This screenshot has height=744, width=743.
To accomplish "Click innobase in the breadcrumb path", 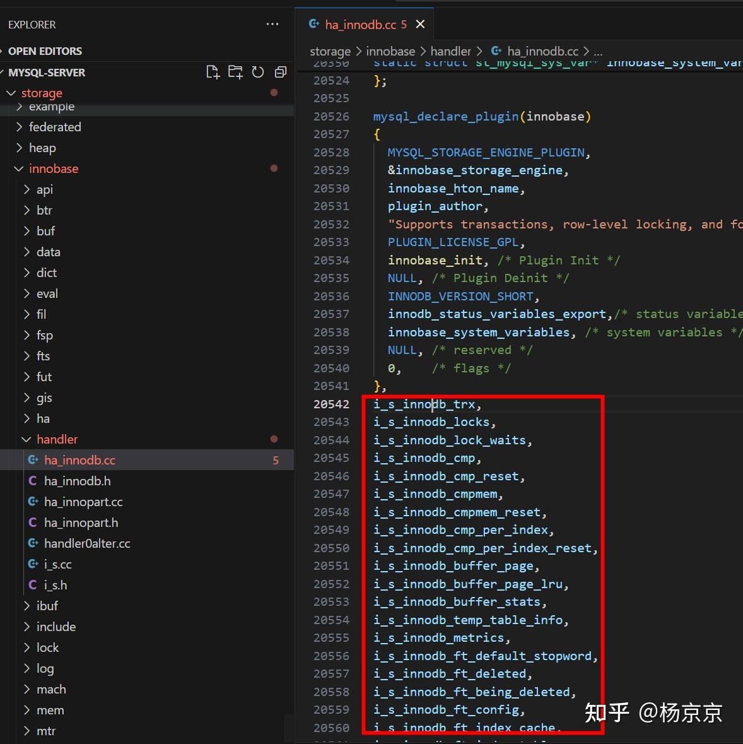I will [x=390, y=51].
